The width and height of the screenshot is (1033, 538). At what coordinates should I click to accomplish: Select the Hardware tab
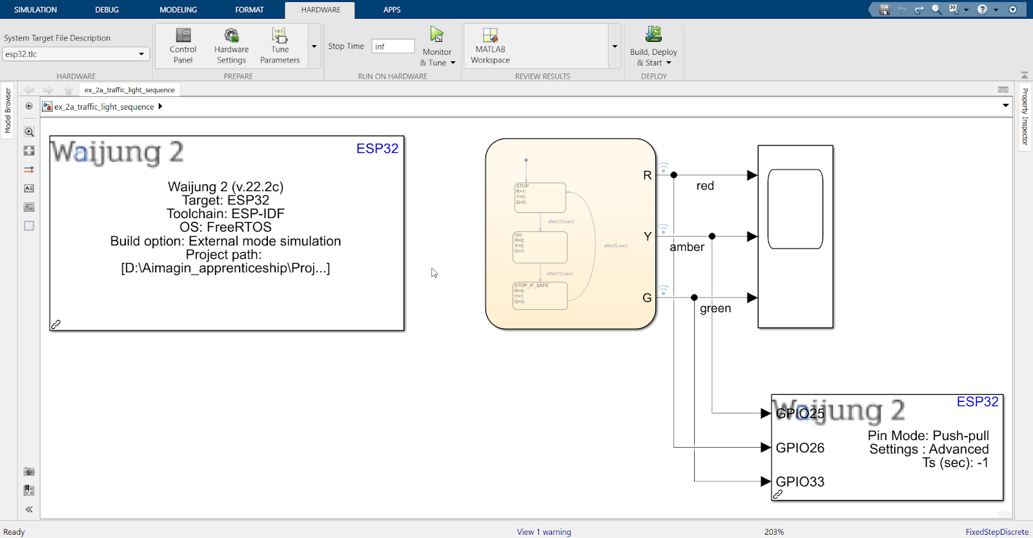coord(320,10)
